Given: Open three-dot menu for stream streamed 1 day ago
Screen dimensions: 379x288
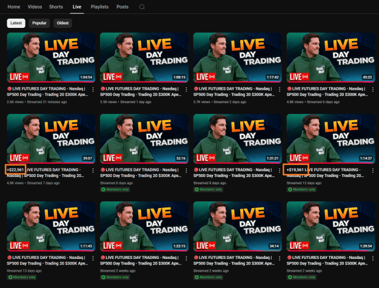Looking at the screenshot, I should (186, 89).
